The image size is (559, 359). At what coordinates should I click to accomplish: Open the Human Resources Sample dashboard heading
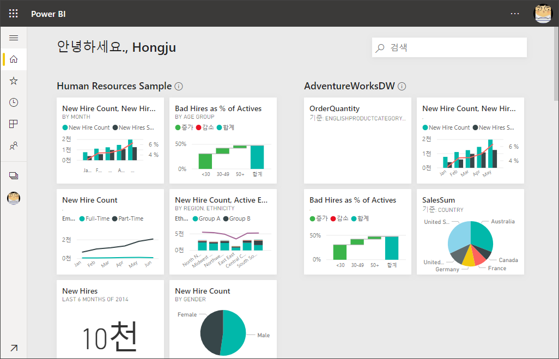click(x=114, y=86)
